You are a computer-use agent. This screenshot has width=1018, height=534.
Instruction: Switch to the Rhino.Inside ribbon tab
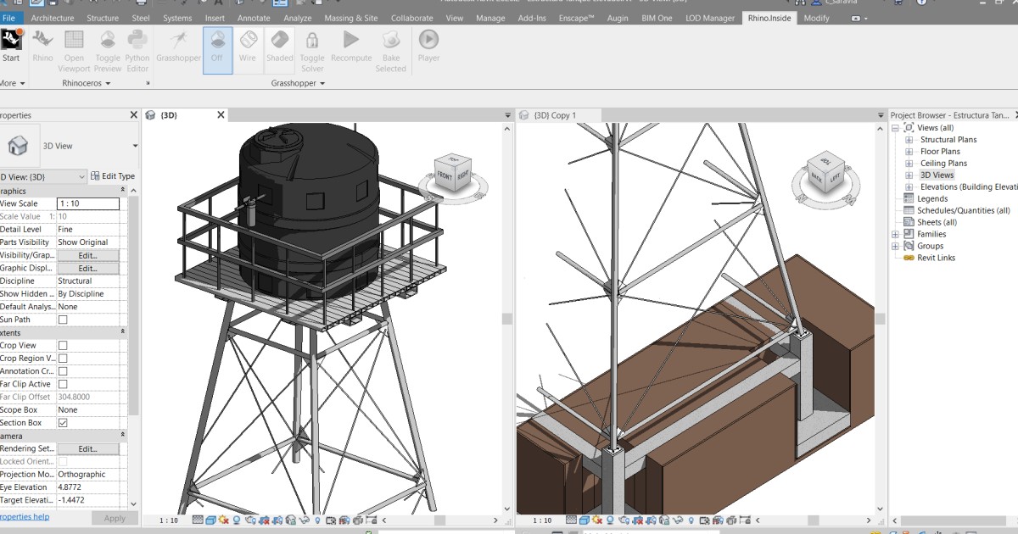(x=769, y=17)
